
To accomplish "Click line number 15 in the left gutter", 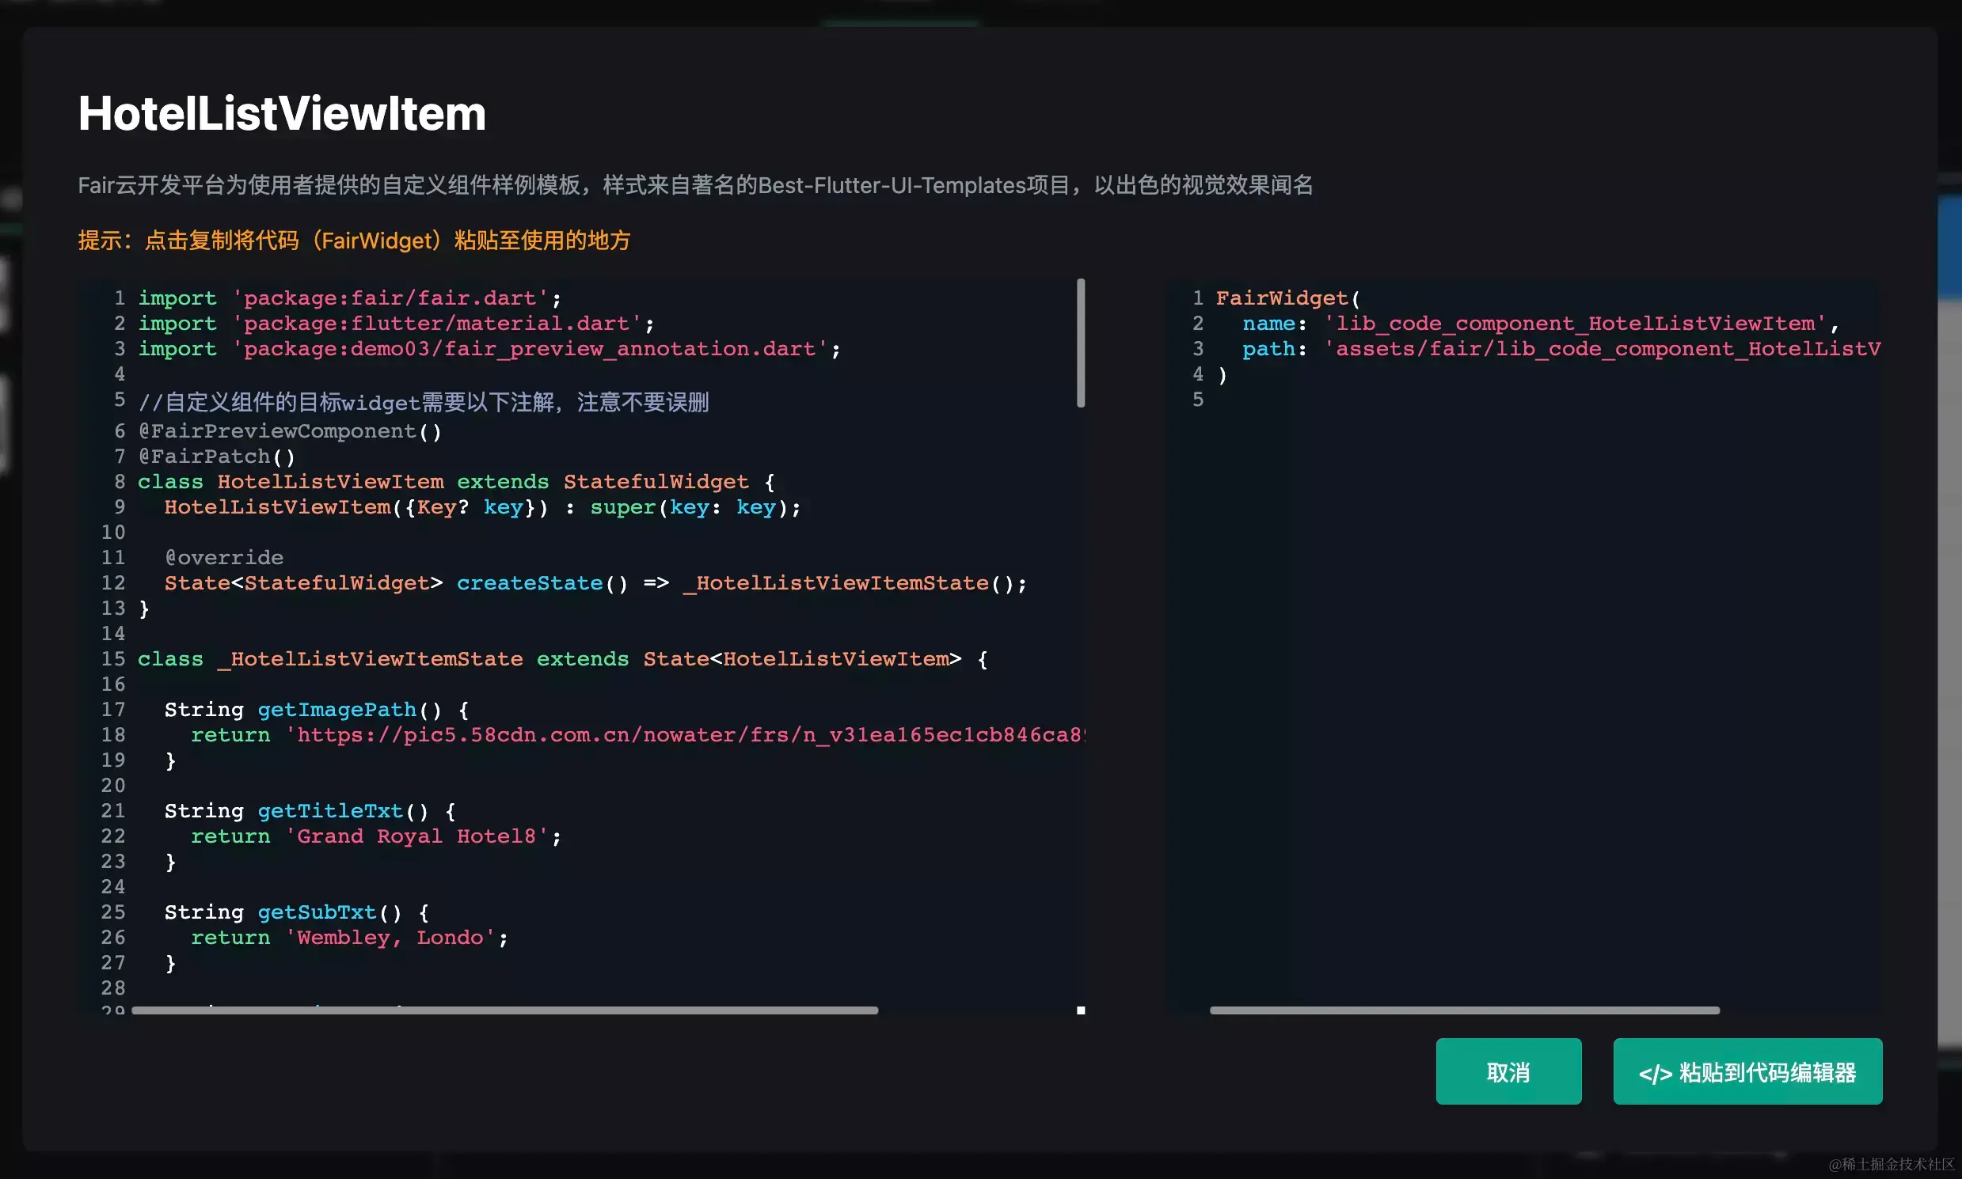I will tap(113, 658).
